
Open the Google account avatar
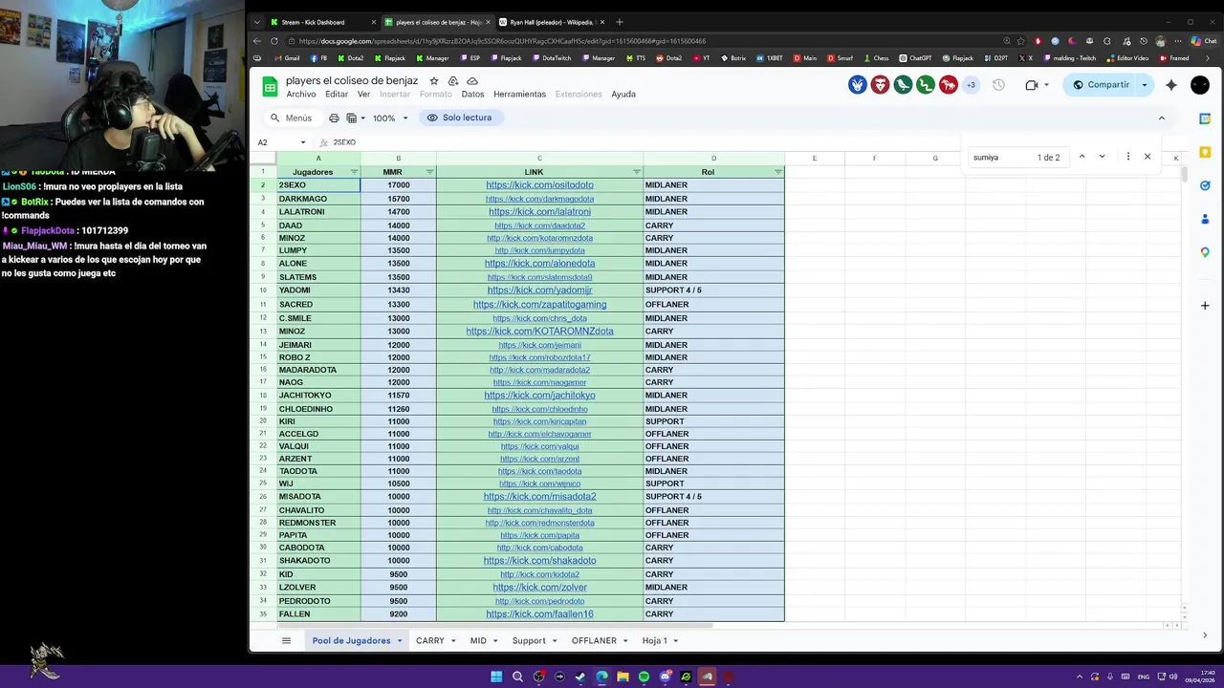click(x=1200, y=85)
